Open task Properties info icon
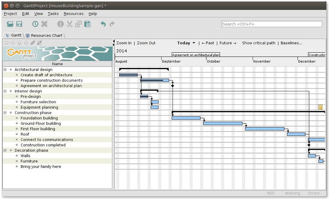Image resolution: width=329 pixels, height=199 pixels. [60, 24]
